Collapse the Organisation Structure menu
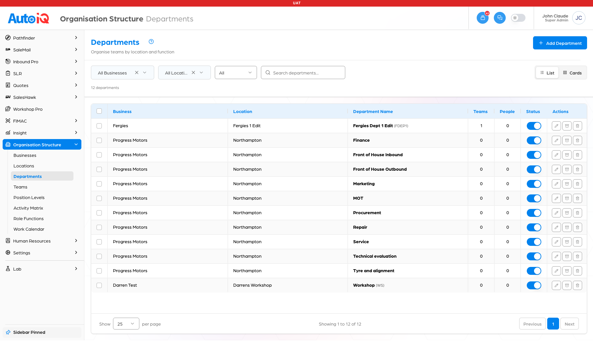 pyautogui.click(x=42, y=144)
